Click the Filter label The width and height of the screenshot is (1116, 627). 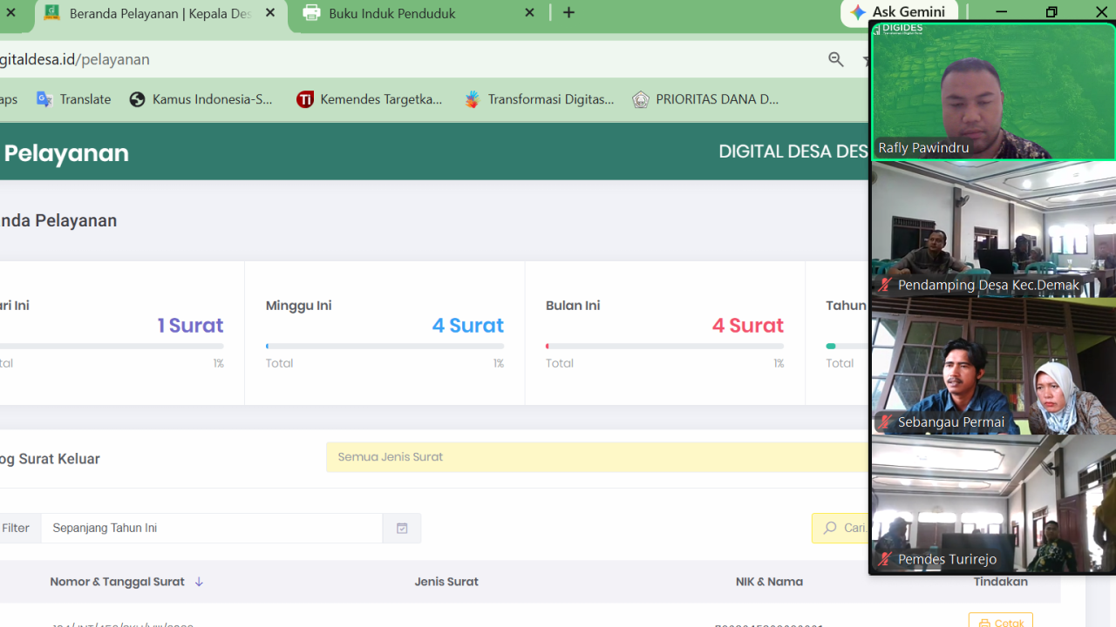16,528
